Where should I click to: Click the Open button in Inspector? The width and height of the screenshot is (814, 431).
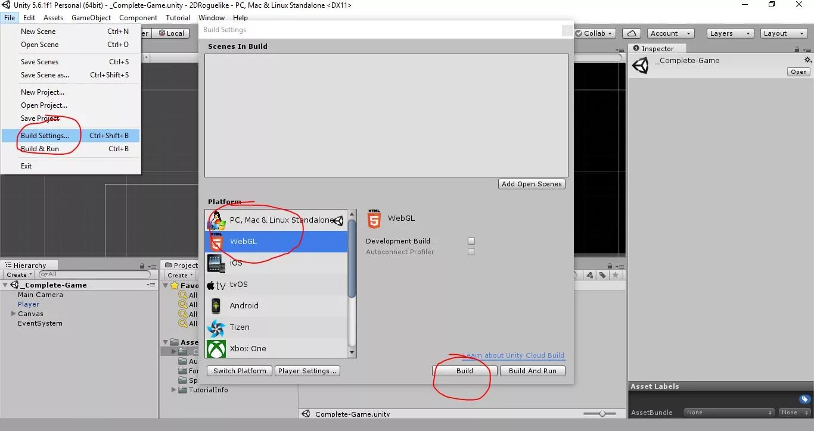coord(799,72)
